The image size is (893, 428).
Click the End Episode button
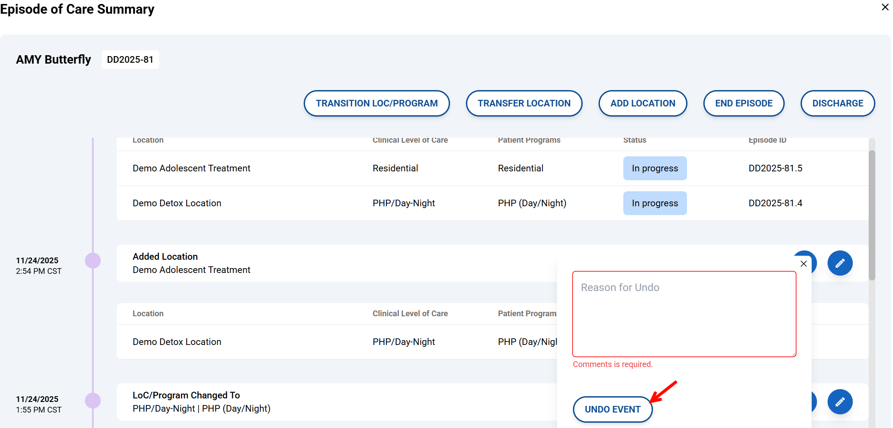(x=744, y=103)
